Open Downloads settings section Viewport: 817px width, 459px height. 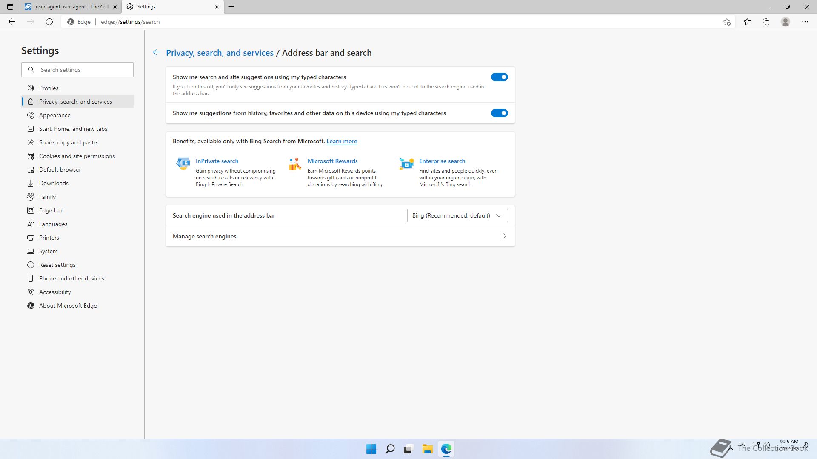tap(77, 183)
